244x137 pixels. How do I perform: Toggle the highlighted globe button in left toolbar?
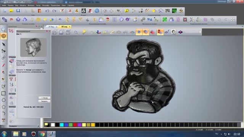3,37
